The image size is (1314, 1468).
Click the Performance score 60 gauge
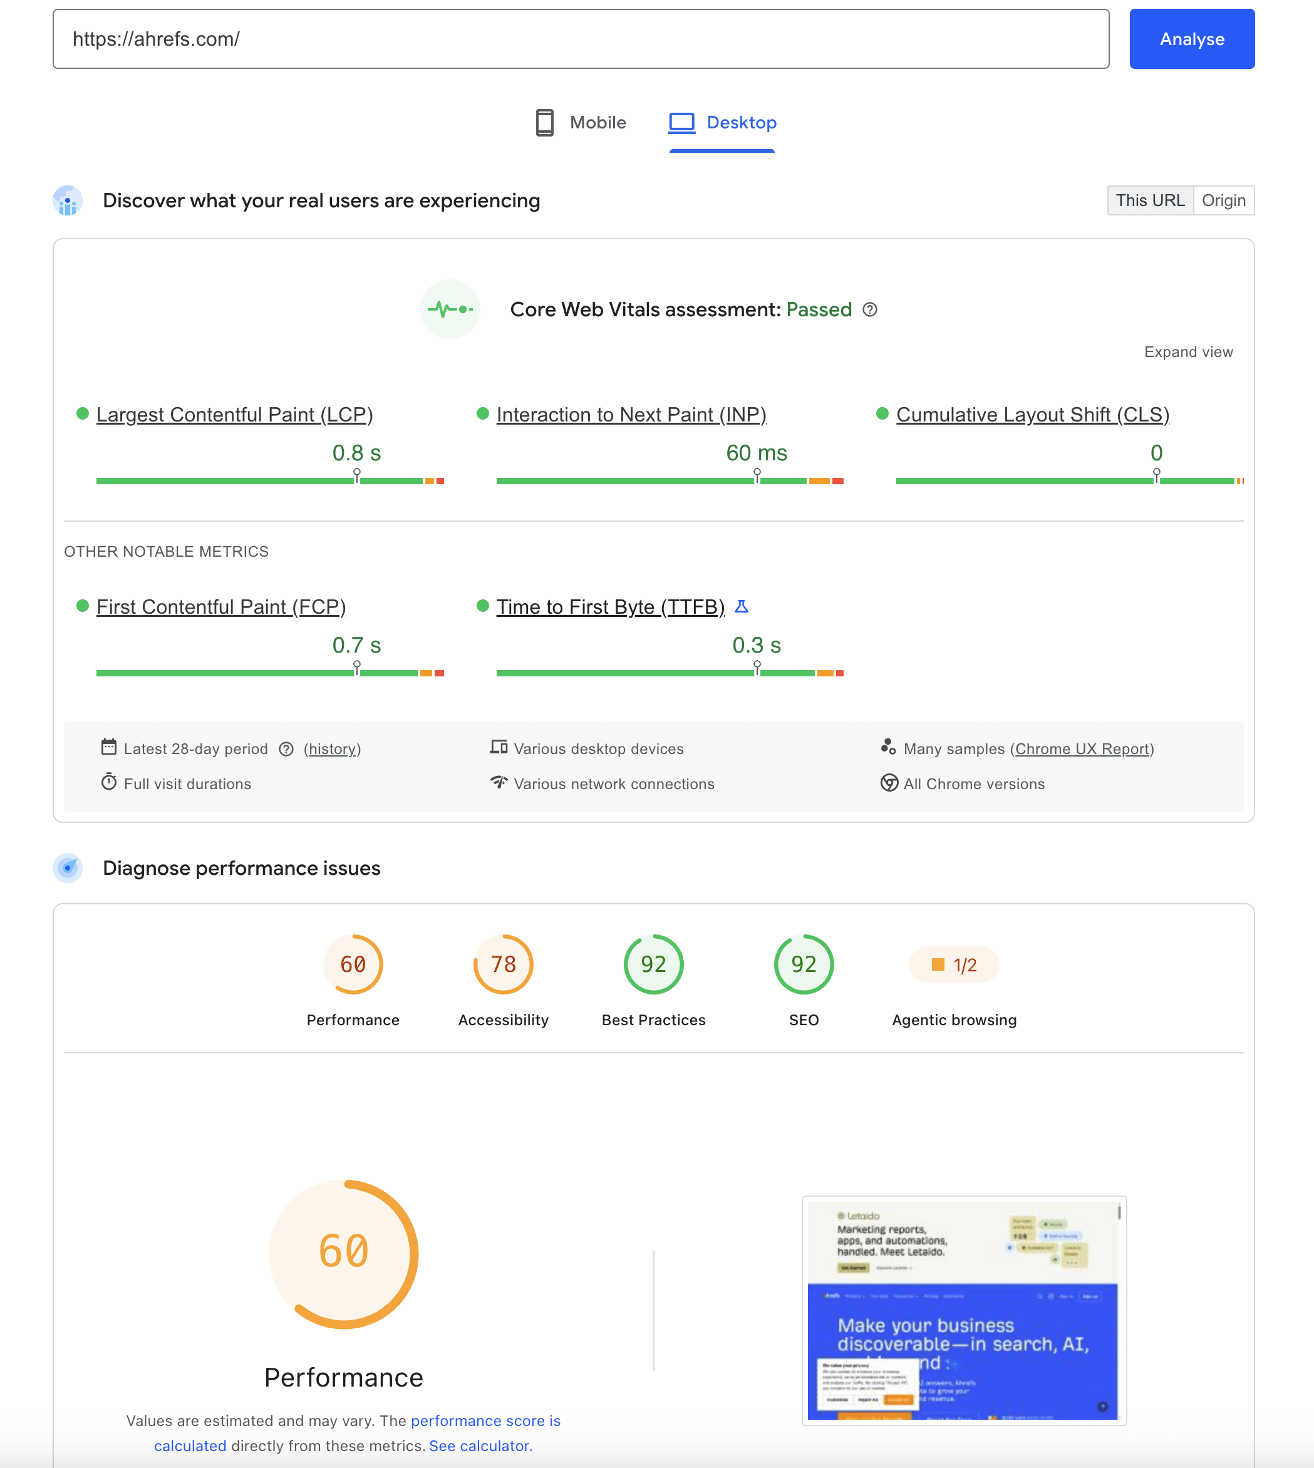(353, 964)
